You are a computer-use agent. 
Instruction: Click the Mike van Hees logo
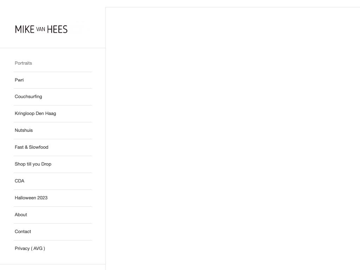click(41, 29)
